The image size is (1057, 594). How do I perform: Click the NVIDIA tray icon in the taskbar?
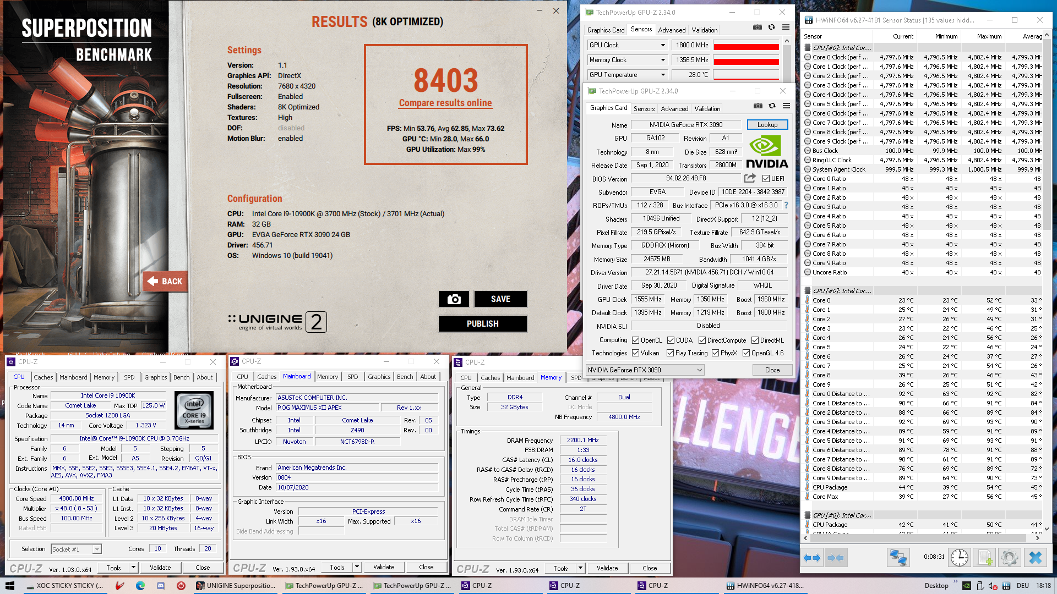[x=967, y=586]
